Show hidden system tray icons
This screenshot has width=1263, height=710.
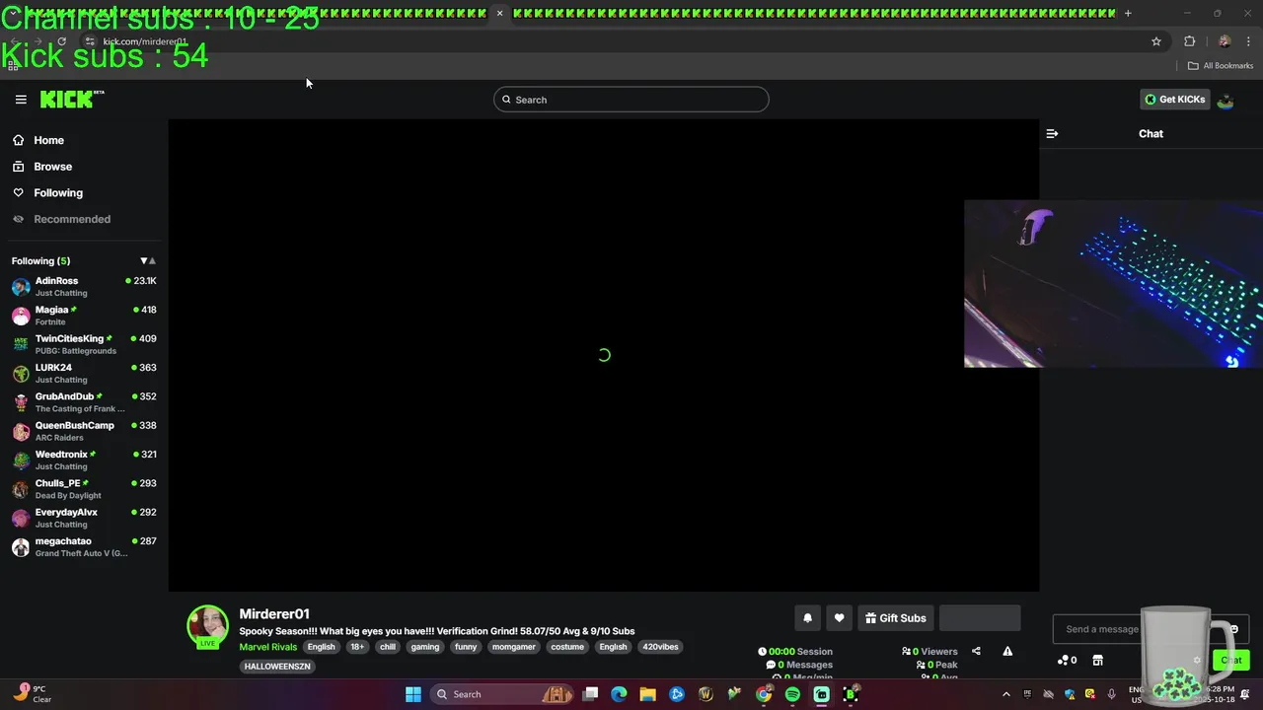pos(1005,694)
